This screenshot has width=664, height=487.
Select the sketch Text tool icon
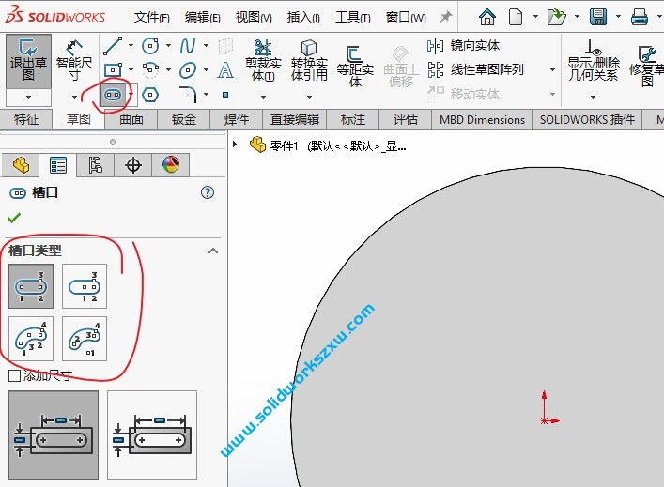[x=225, y=70]
